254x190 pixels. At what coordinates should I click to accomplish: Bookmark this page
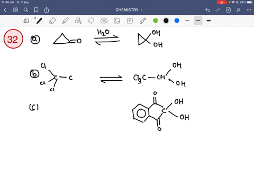(x=36, y=10)
